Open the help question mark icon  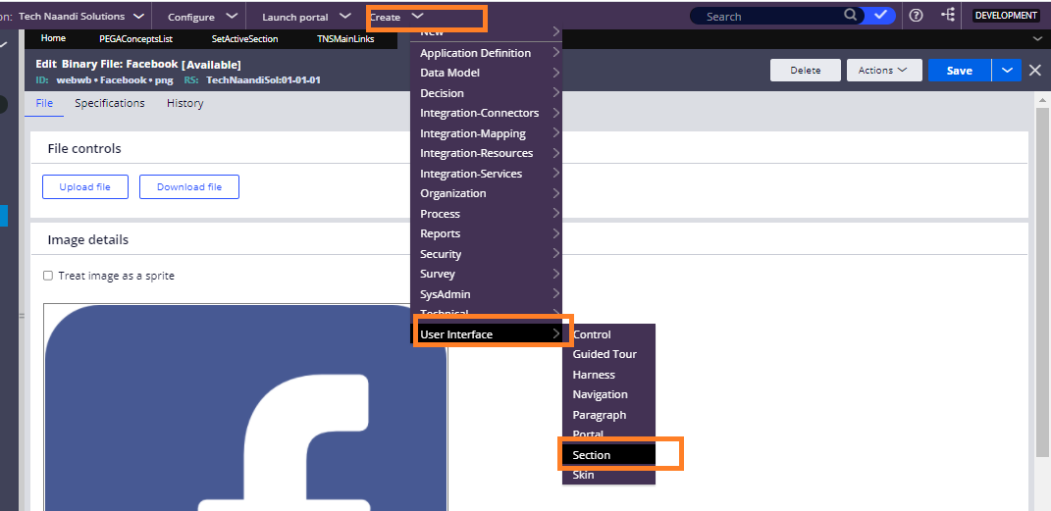tap(917, 16)
